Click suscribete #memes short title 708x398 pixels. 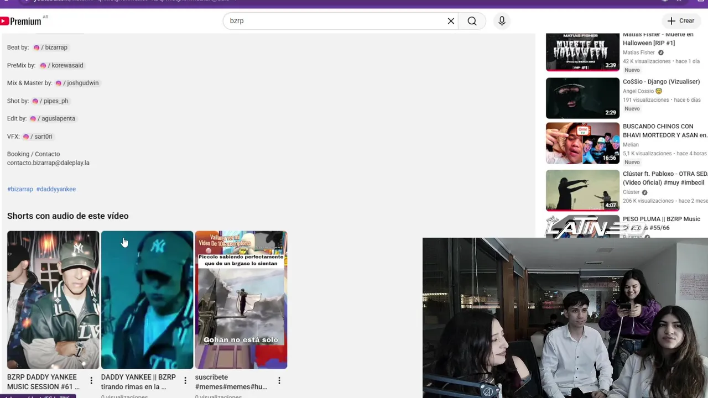(231, 382)
